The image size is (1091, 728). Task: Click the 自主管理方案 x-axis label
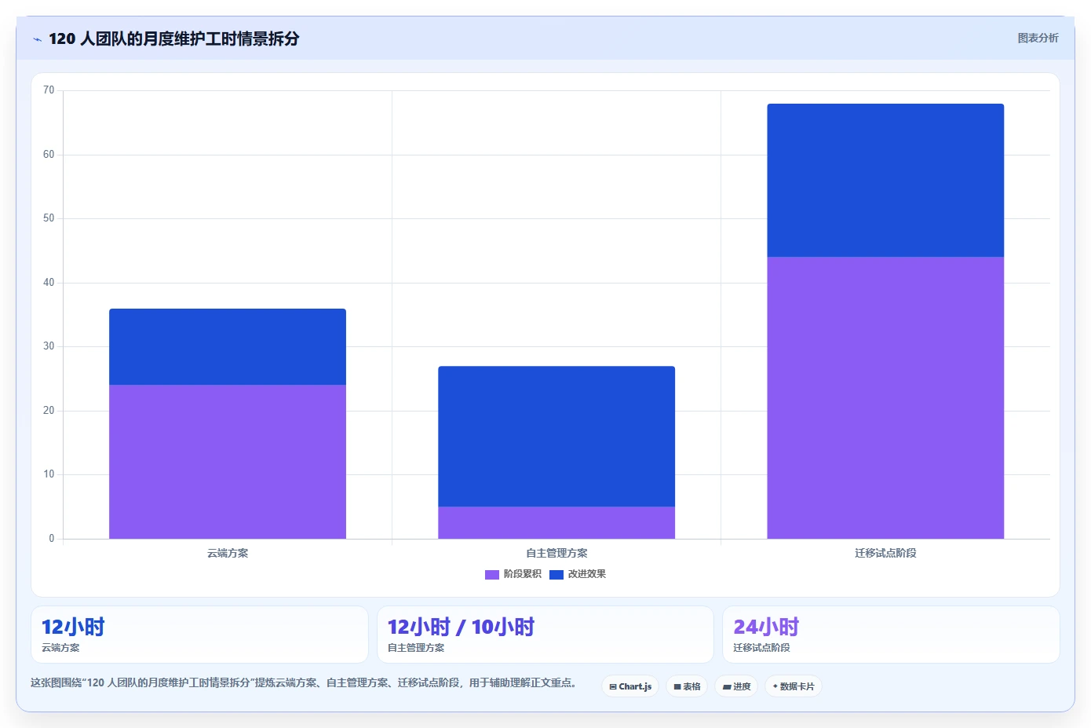pyautogui.click(x=556, y=553)
